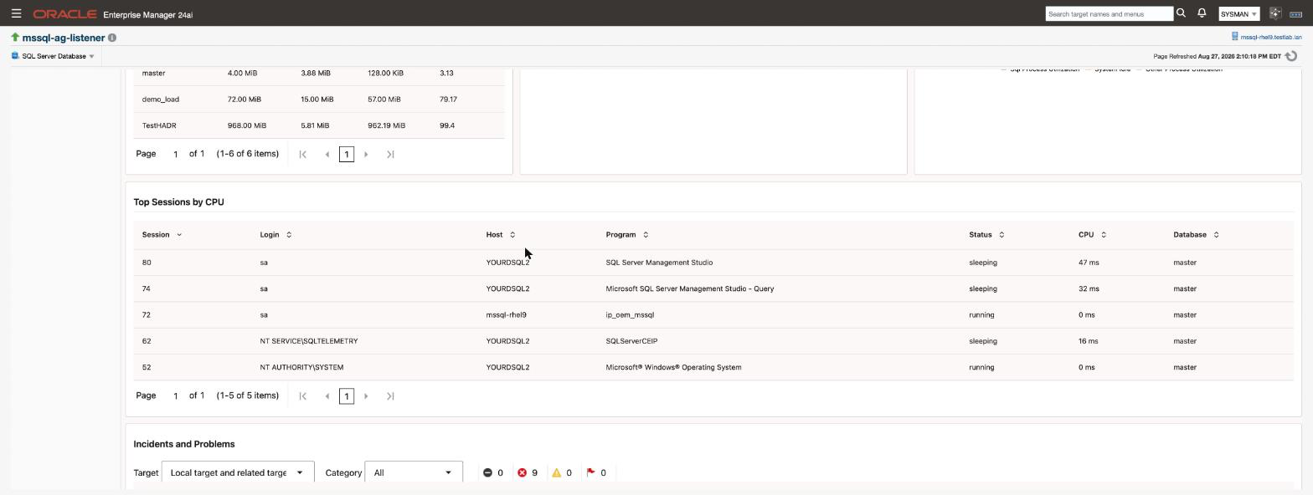Select page 1 button in Top Sessions
The width and height of the screenshot is (1313, 495).
click(347, 396)
